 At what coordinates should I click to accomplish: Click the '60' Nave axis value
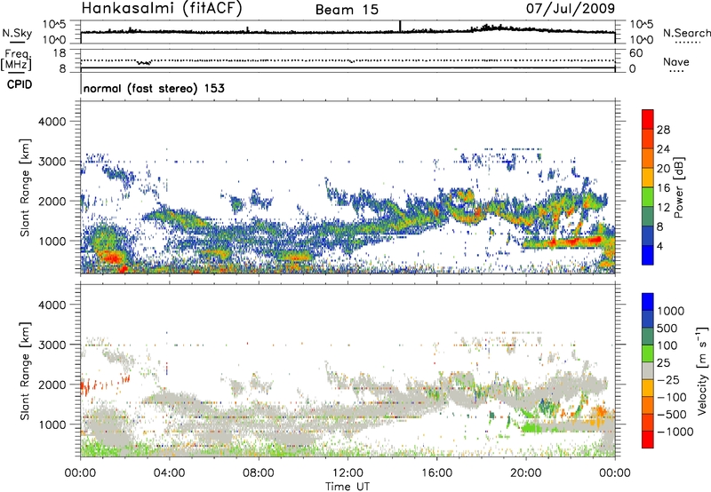tap(635, 53)
